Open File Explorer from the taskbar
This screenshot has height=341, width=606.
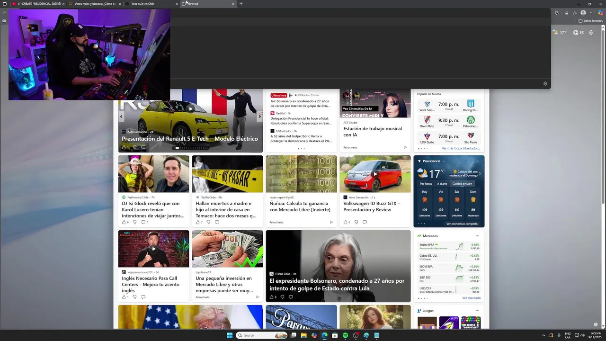303,335
